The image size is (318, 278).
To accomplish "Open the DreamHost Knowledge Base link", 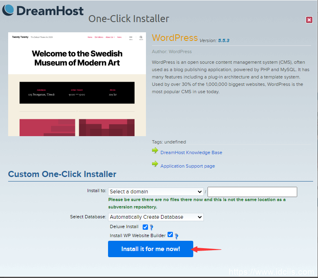I will 191,152.
